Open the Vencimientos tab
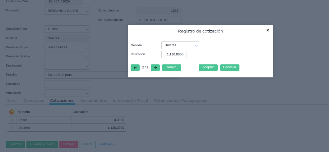This screenshot has height=152, width=329. [x=93, y=101]
